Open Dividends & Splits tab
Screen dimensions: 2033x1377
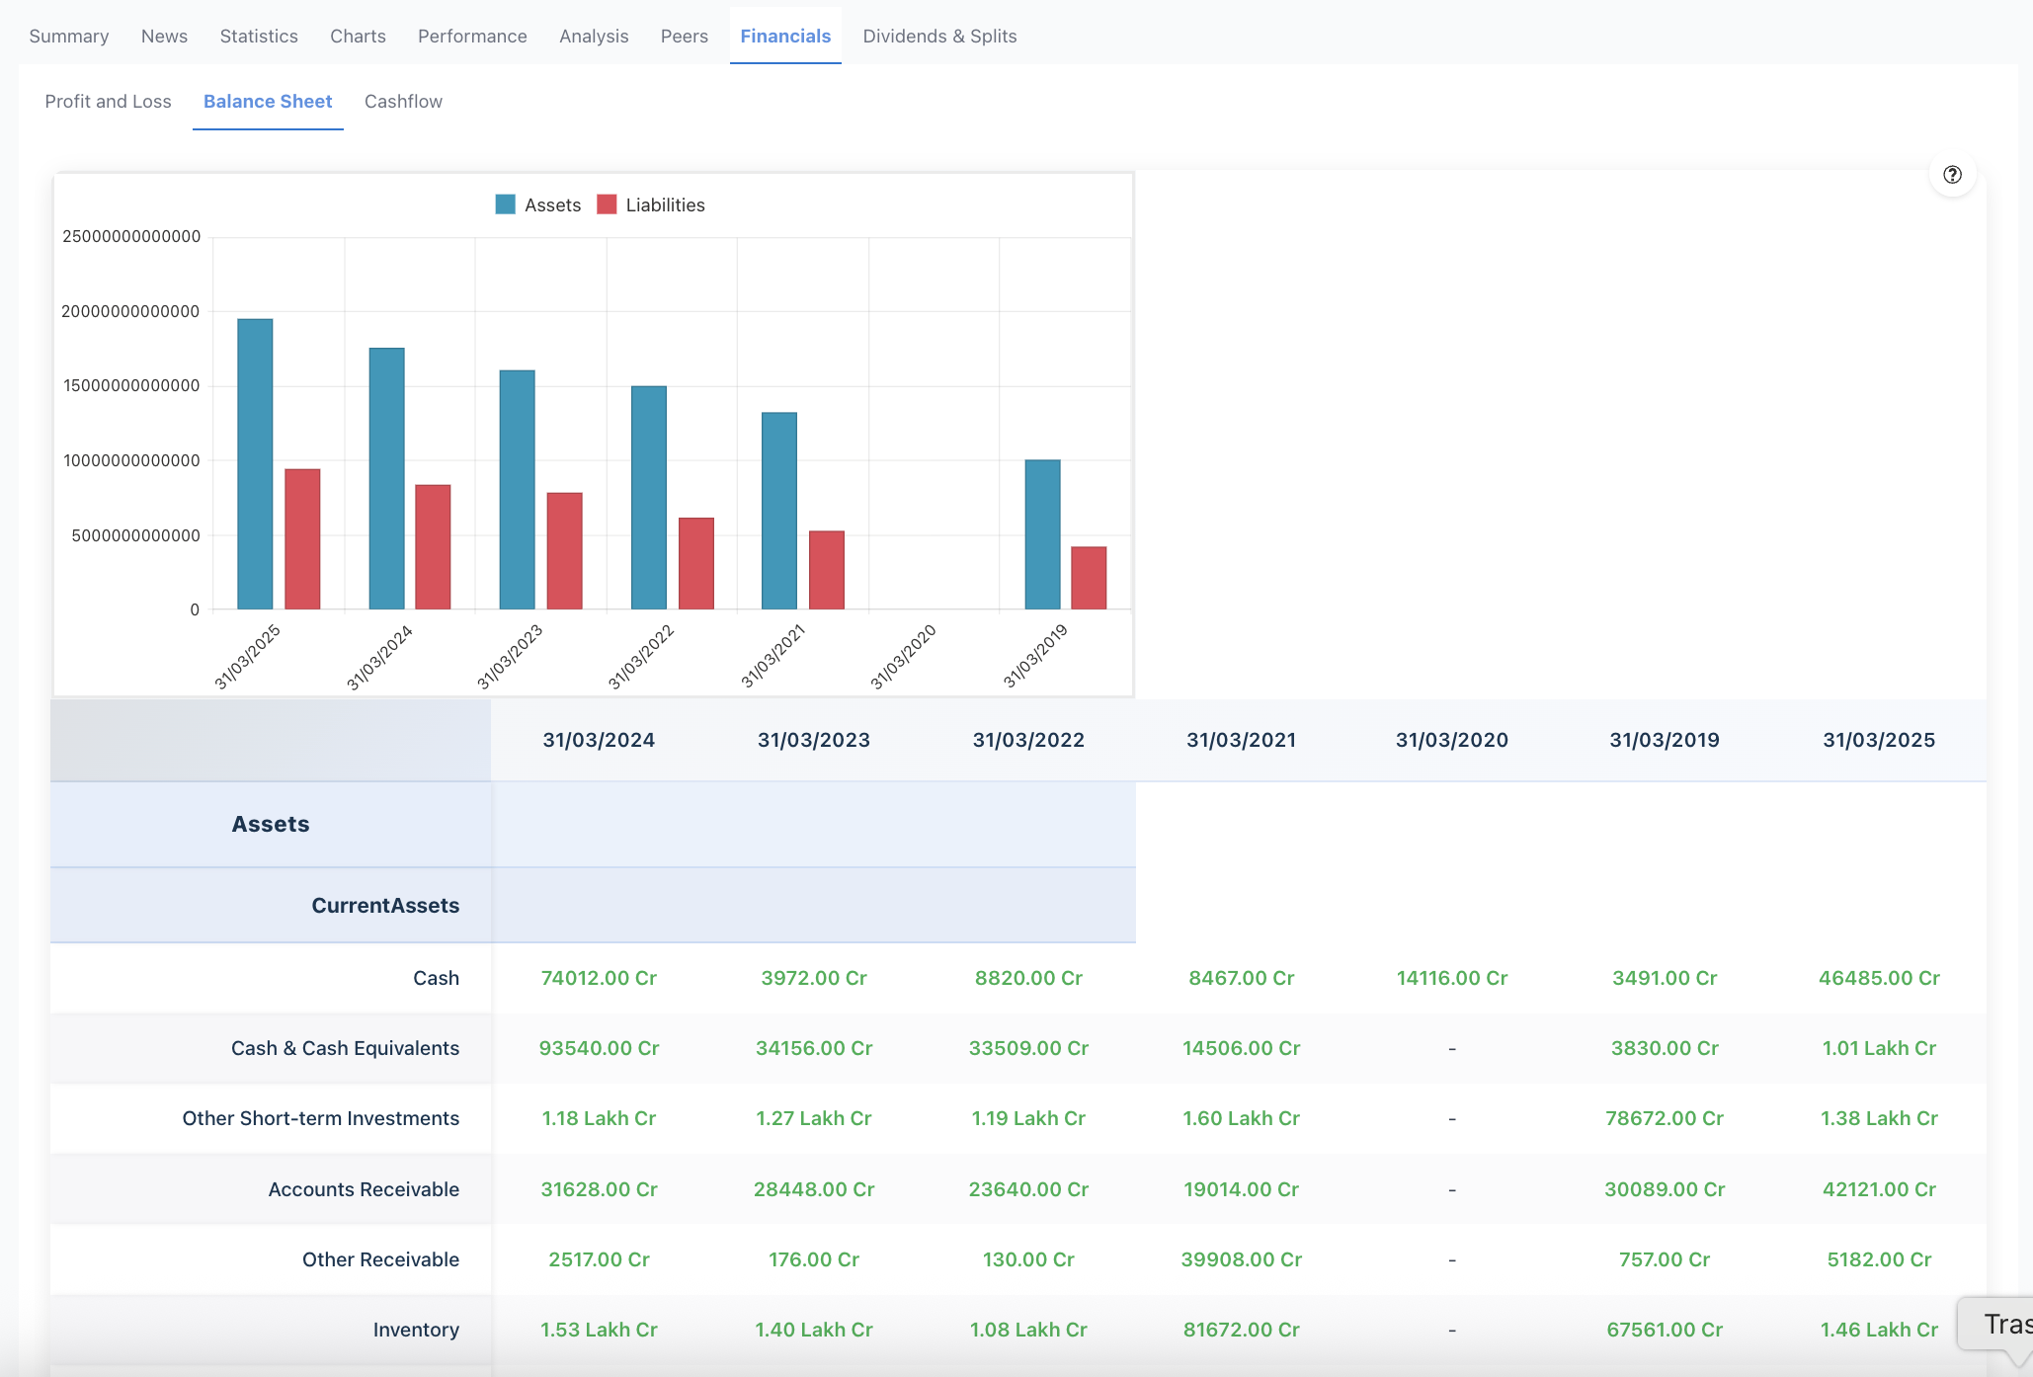click(939, 37)
